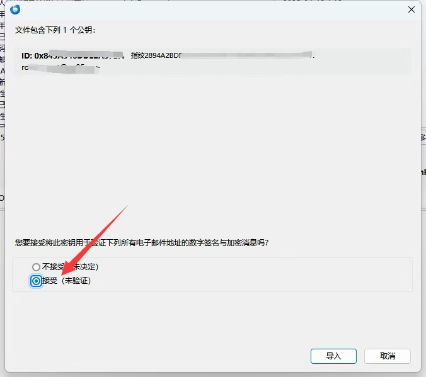Click the cut-off bold text at the right edge
426x377 pixels.
pos(423,171)
